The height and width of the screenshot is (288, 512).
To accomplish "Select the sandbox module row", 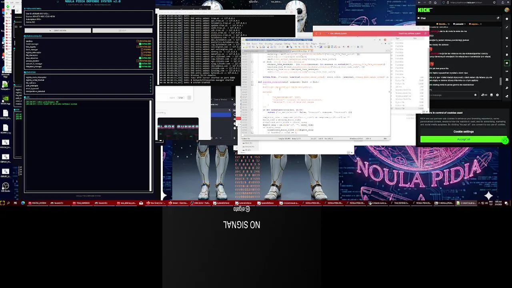I will (x=88, y=41).
